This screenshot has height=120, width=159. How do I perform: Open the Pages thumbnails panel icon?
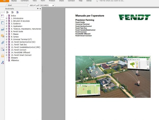tap(3, 23)
